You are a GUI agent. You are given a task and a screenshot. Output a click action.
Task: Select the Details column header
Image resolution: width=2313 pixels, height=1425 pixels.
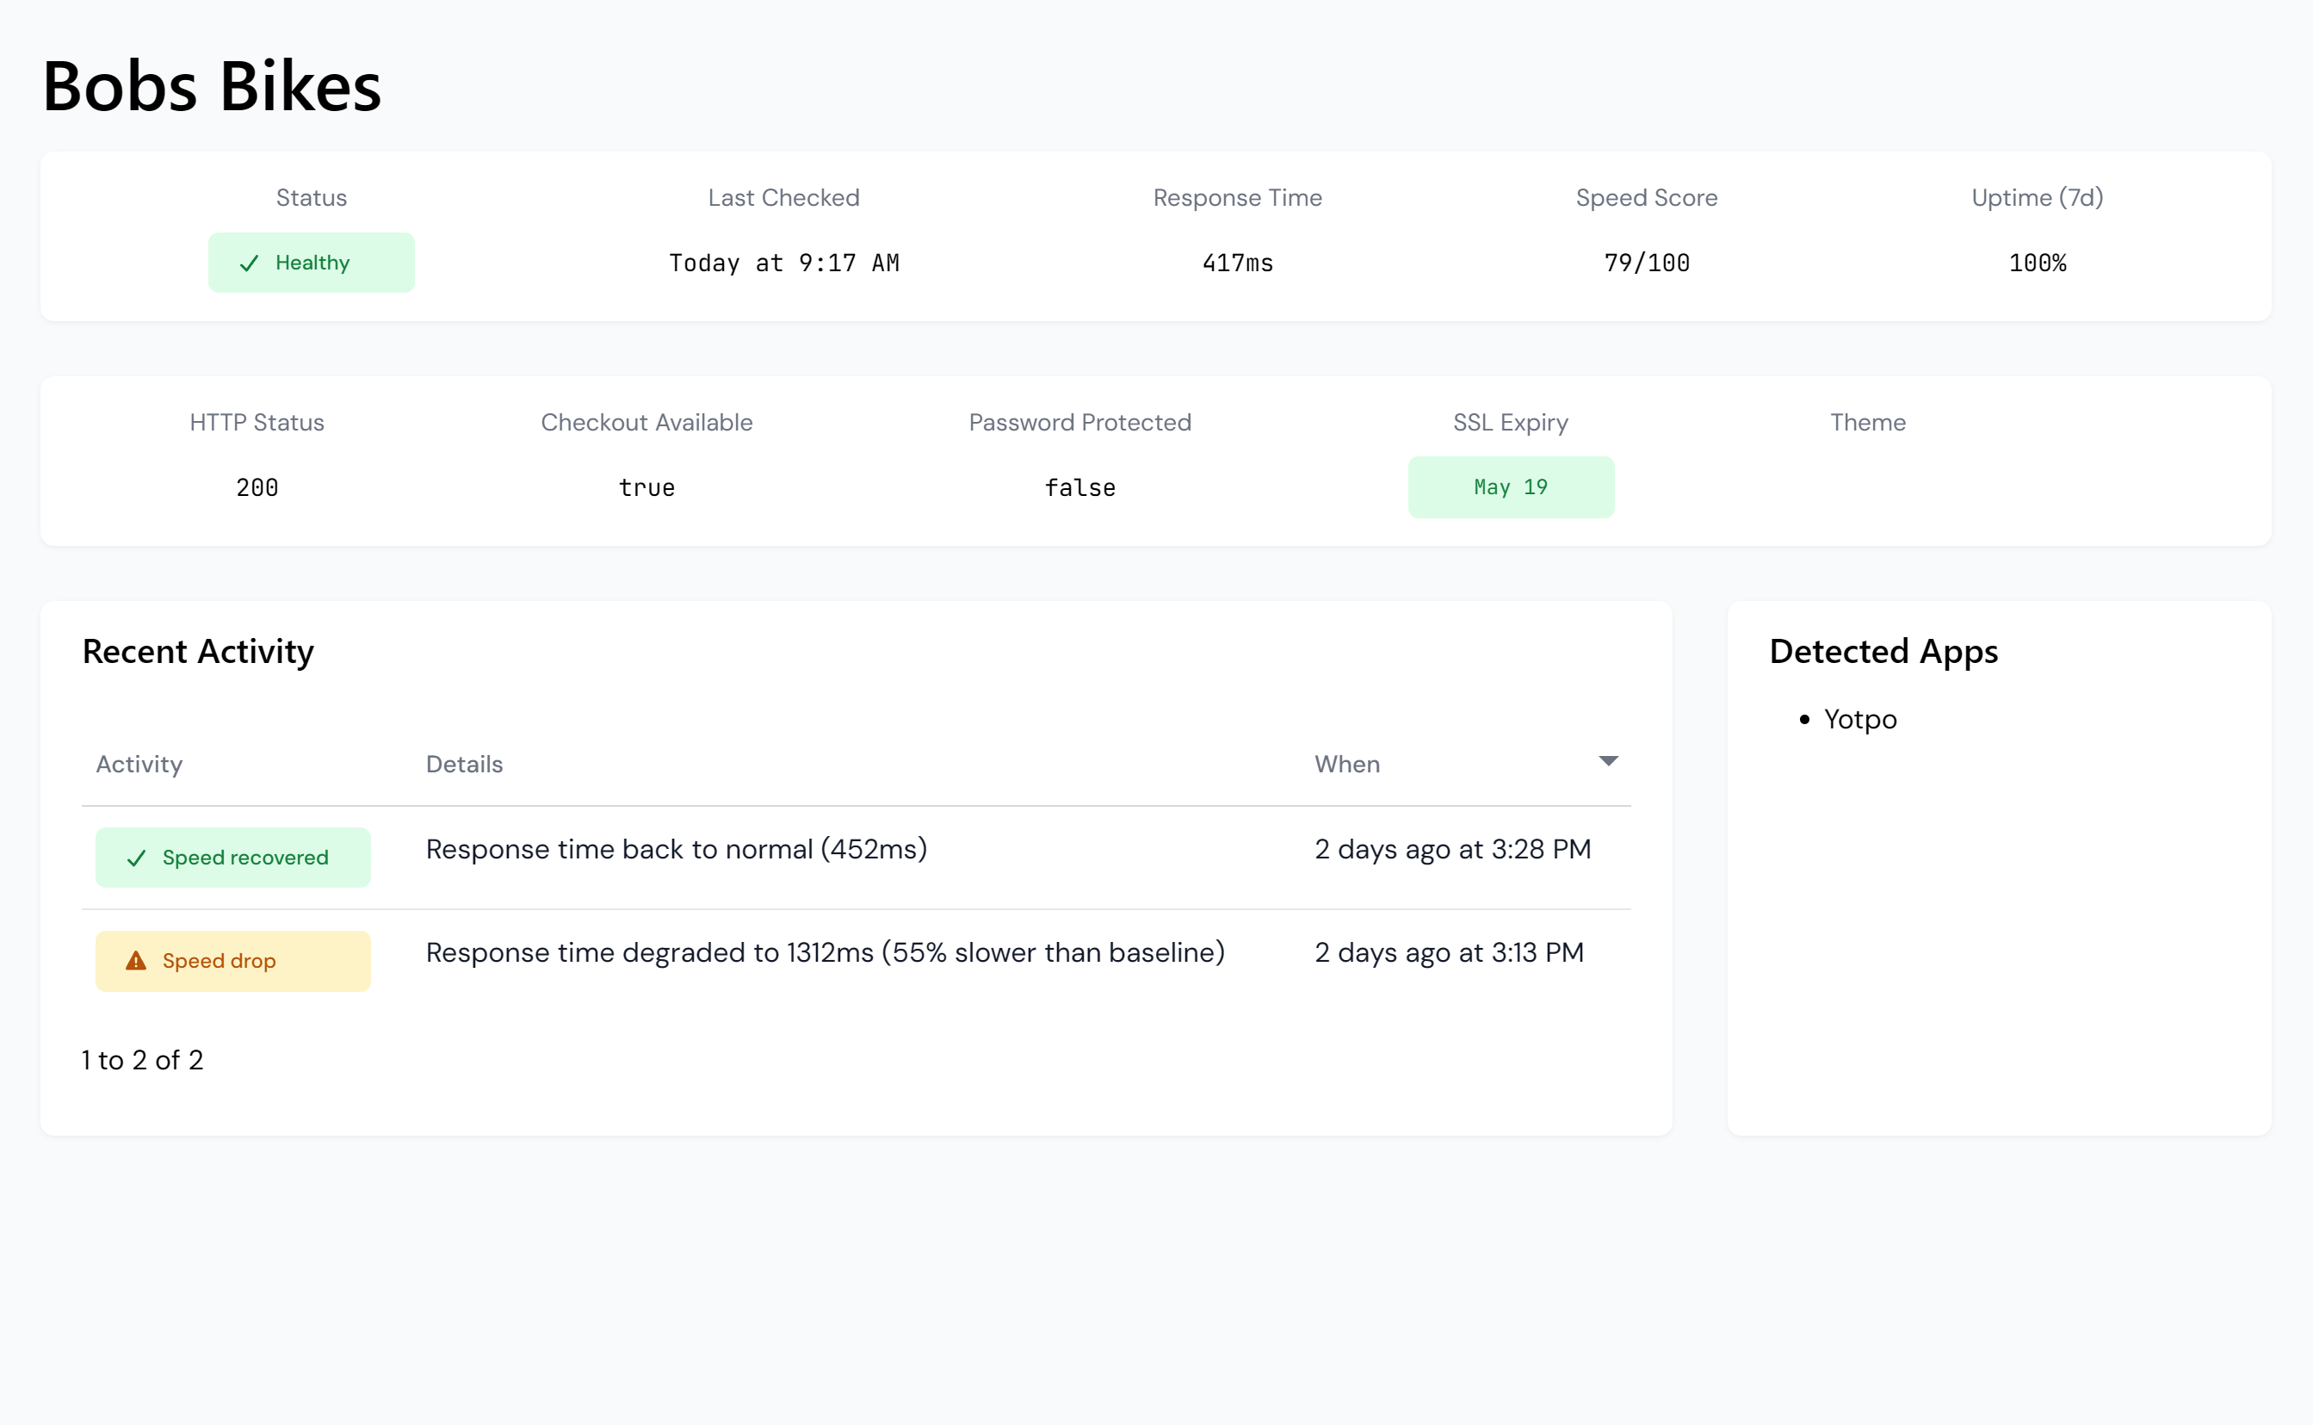[463, 764]
